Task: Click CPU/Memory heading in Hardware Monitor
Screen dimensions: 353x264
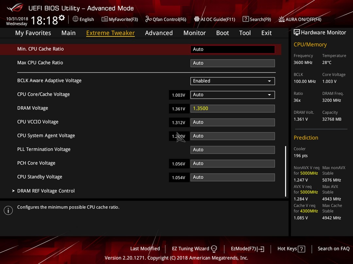Action: pyautogui.click(x=310, y=44)
